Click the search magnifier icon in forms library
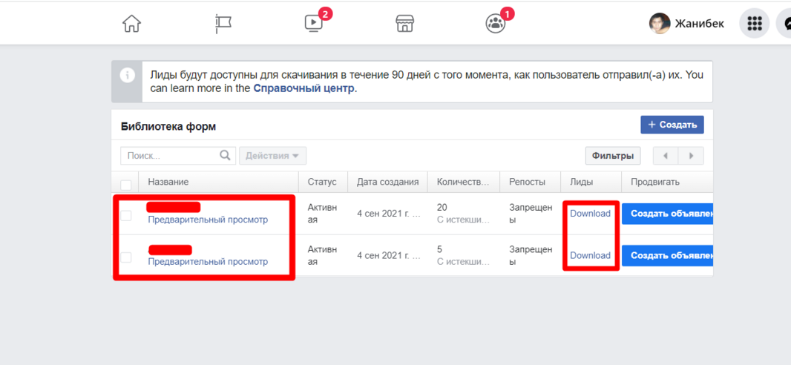 226,156
